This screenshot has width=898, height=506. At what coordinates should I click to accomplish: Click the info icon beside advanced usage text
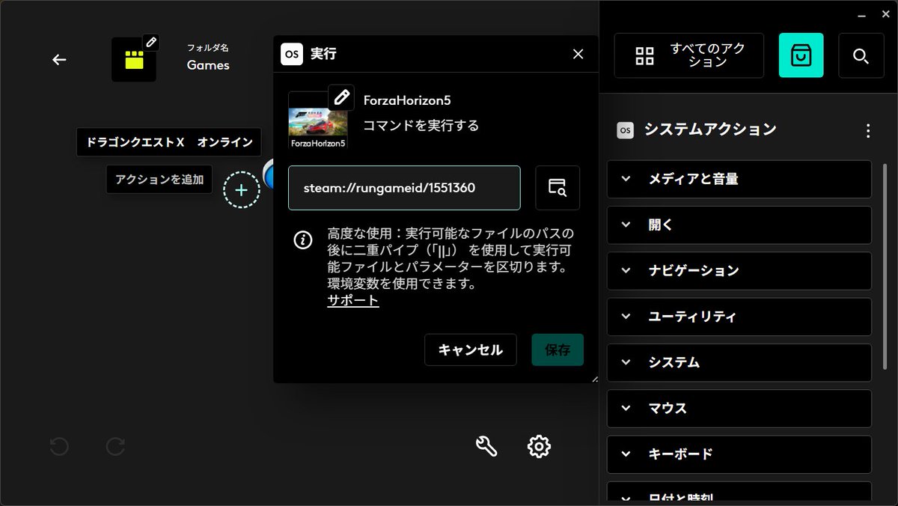point(302,240)
